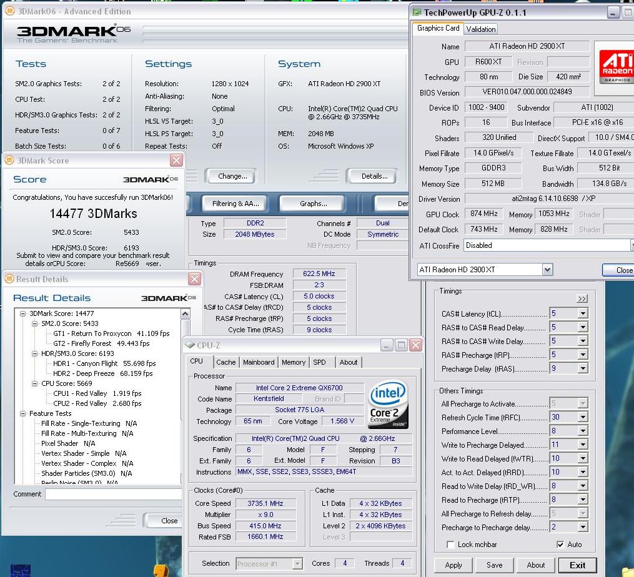The height and width of the screenshot is (577, 634).
Task: Click the CPU-Z title bar icon
Action: (x=190, y=345)
